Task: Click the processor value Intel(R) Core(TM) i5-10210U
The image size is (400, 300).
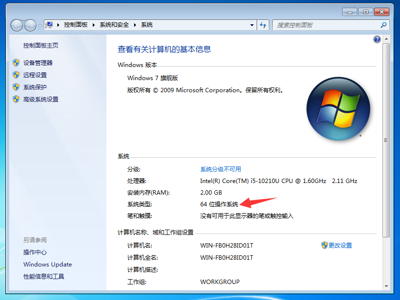Action: (x=278, y=181)
